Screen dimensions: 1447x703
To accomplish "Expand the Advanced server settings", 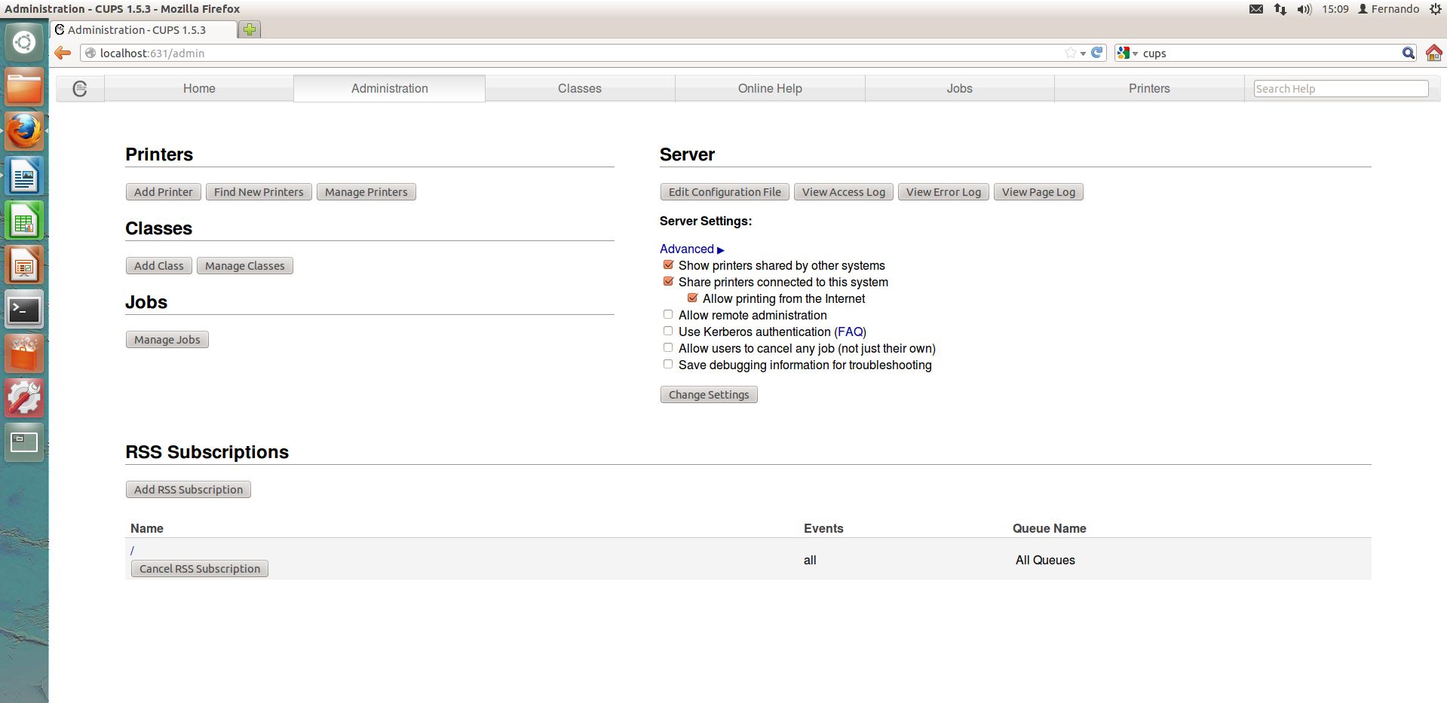I will pos(691,249).
